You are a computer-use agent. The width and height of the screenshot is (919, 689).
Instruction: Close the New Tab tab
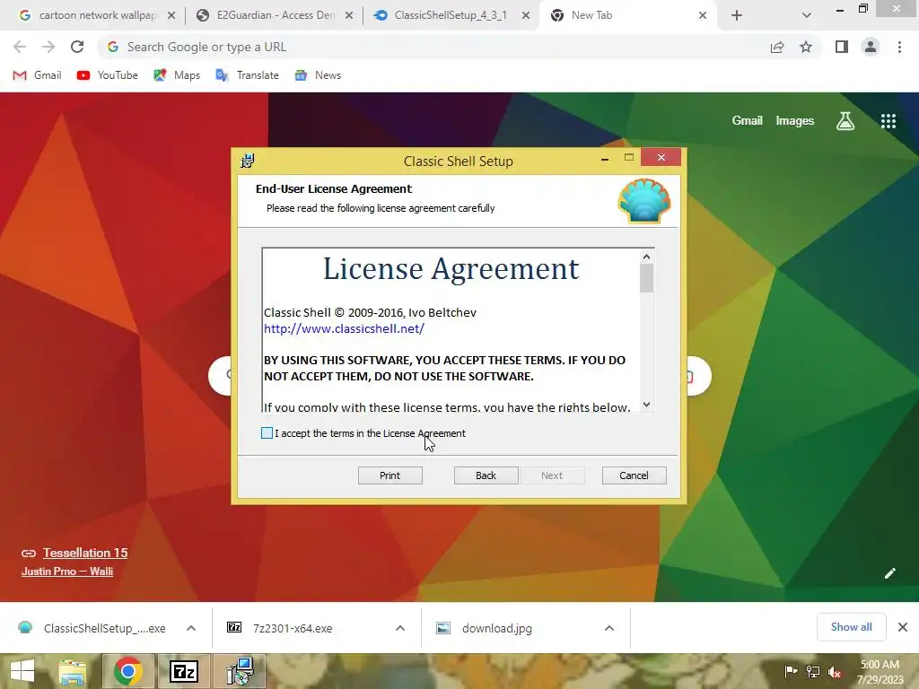(703, 16)
